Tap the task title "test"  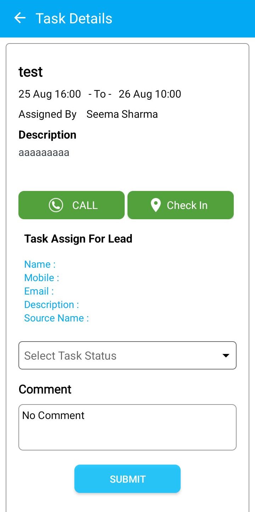coord(30,72)
